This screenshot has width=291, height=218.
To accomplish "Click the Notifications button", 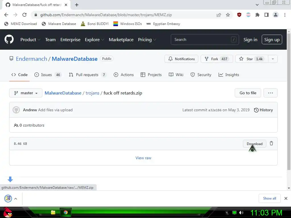I will click(181, 59).
